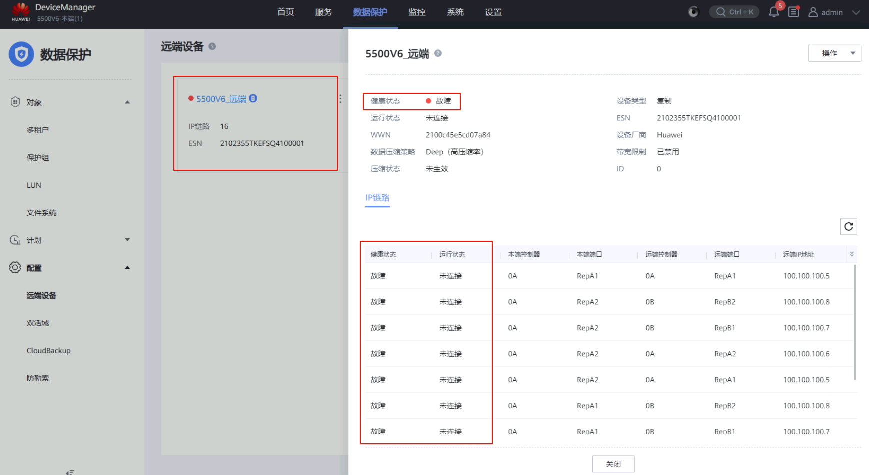Go to the 监控 menu
869x475 pixels.
click(417, 12)
